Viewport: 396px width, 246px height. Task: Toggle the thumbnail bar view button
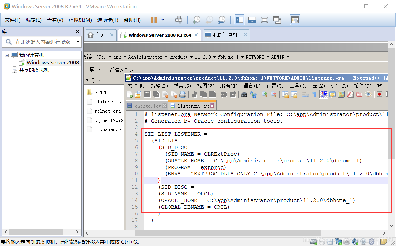[252, 20]
